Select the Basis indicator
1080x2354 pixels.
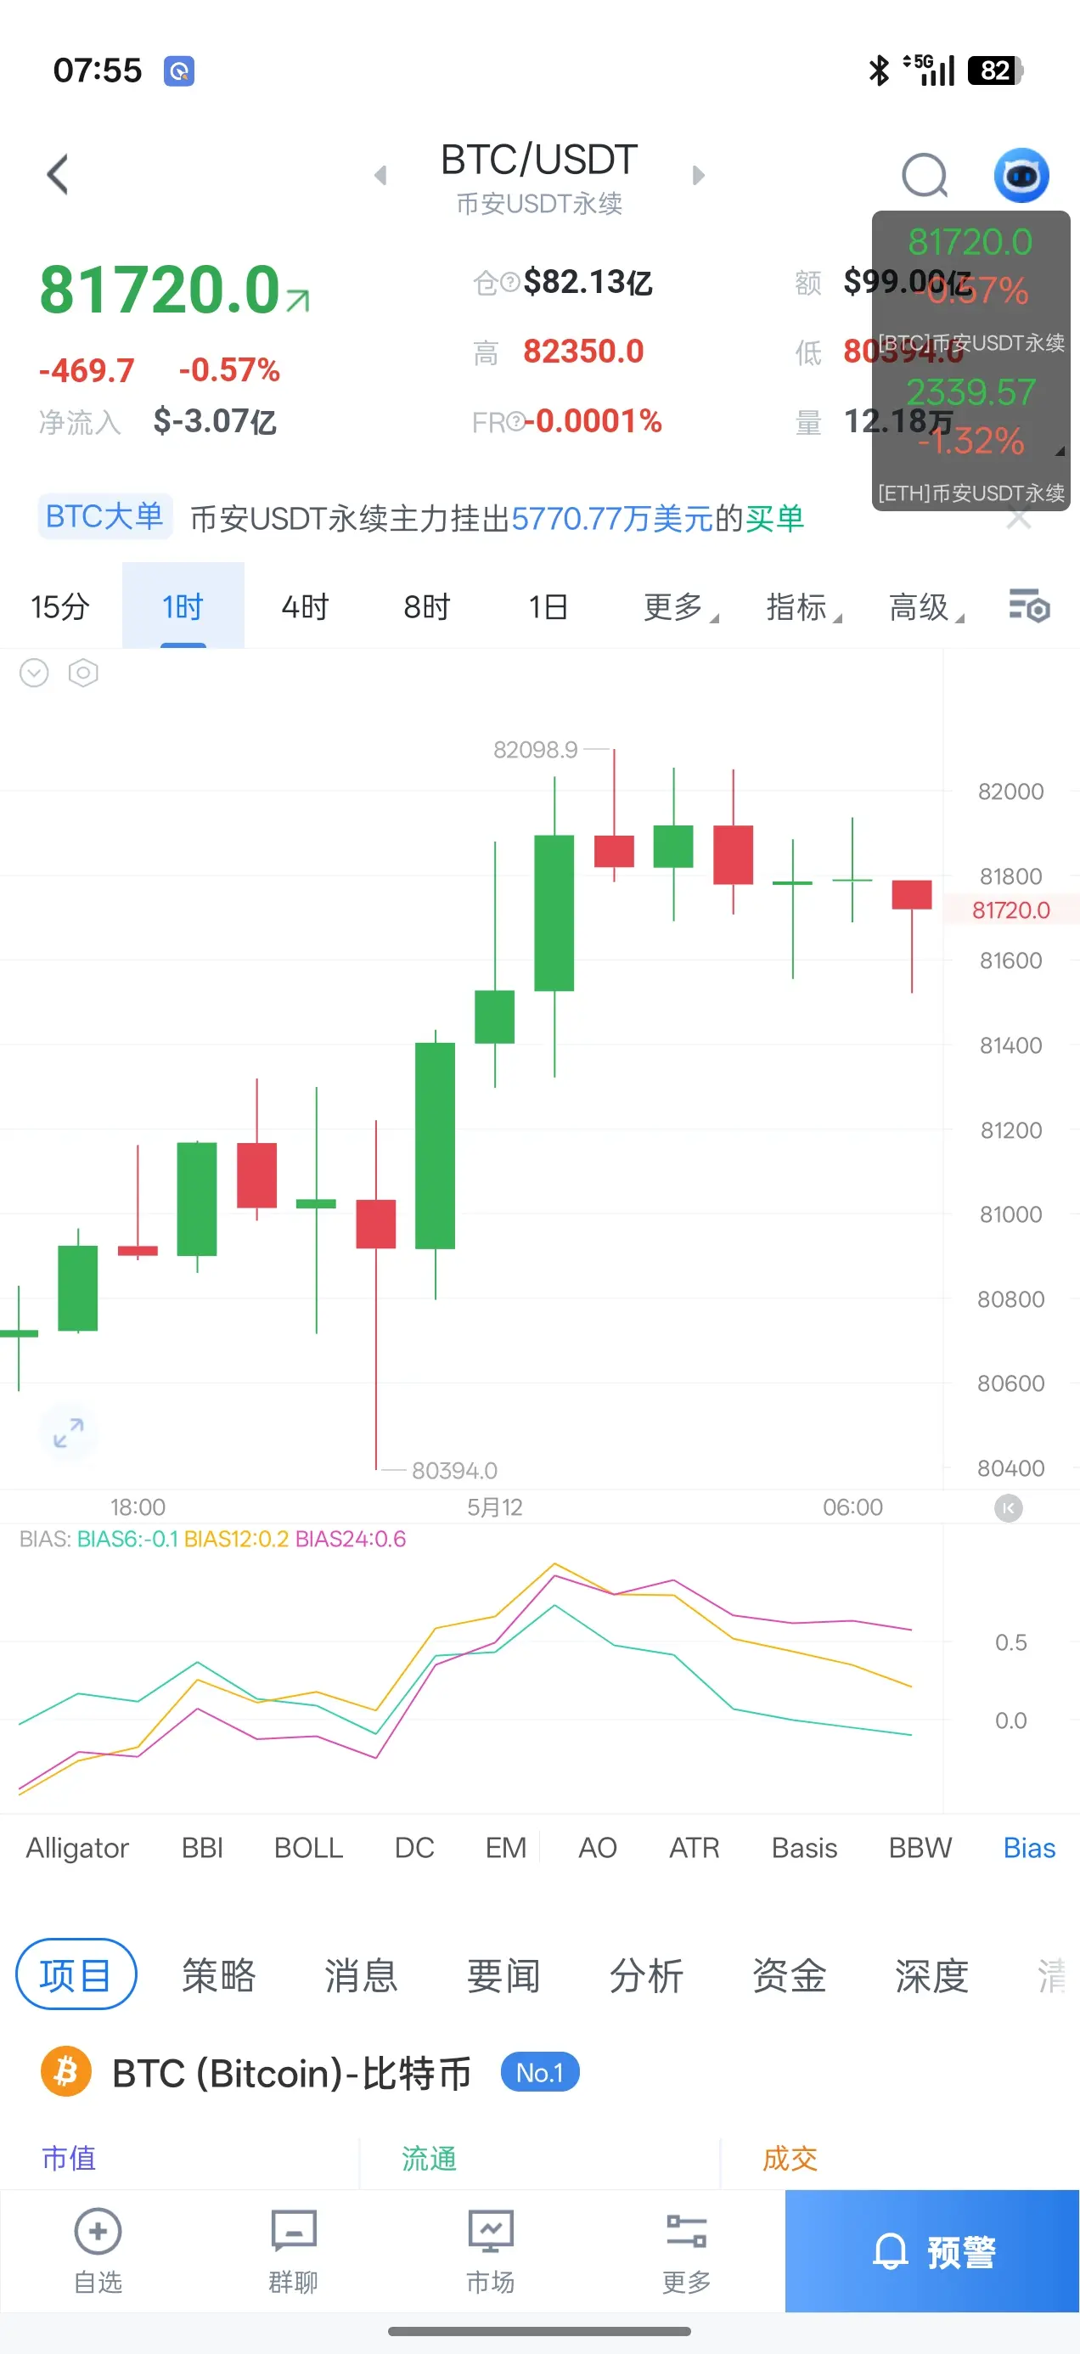coord(804,1848)
